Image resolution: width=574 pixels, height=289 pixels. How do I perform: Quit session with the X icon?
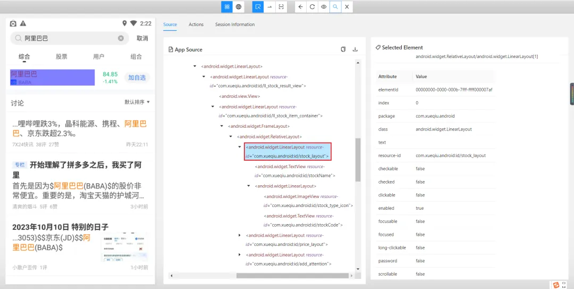[347, 6]
